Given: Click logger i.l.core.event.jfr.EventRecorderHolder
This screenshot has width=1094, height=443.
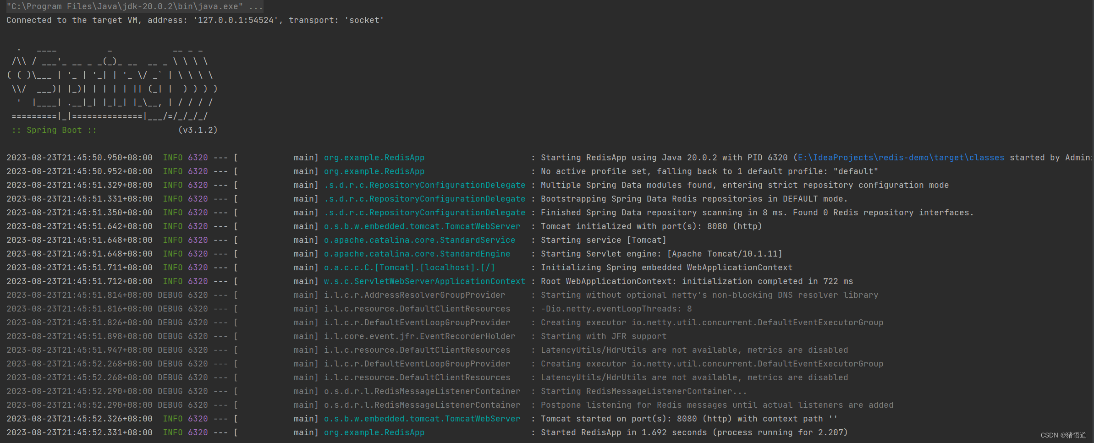Looking at the screenshot, I should click(419, 336).
